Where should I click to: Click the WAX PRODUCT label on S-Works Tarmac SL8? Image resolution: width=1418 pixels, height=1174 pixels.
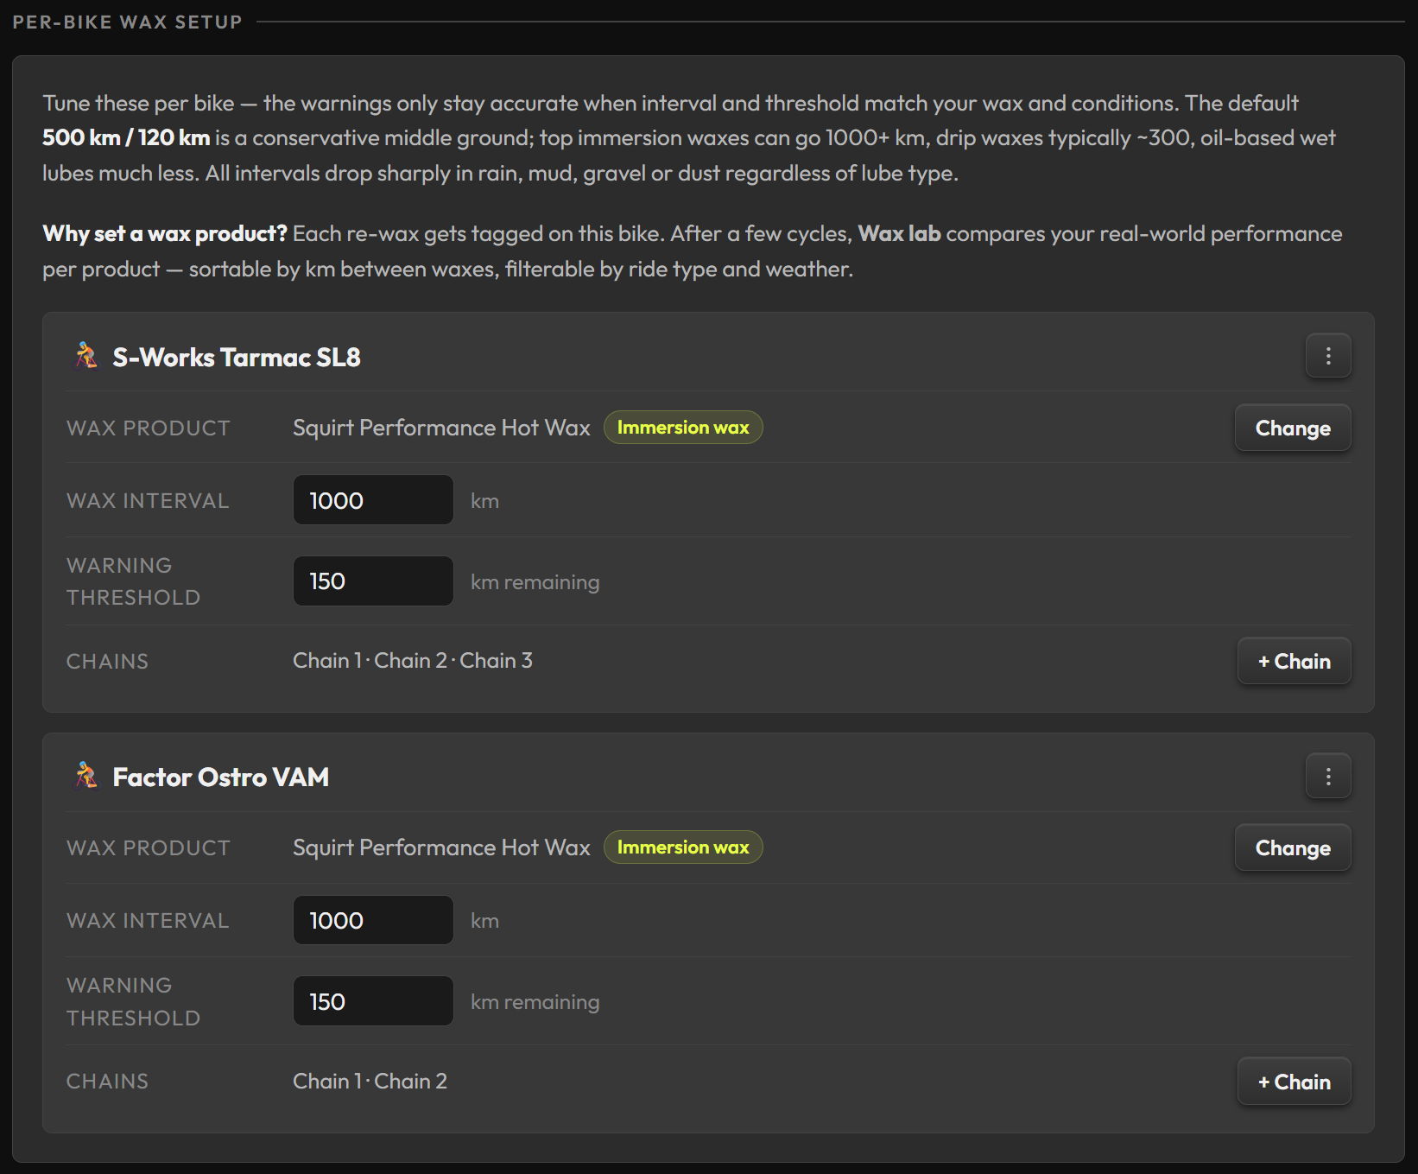pos(149,428)
